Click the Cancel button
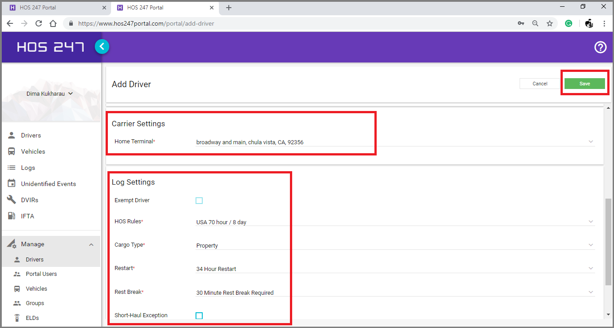The image size is (614, 328). point(540,84)
